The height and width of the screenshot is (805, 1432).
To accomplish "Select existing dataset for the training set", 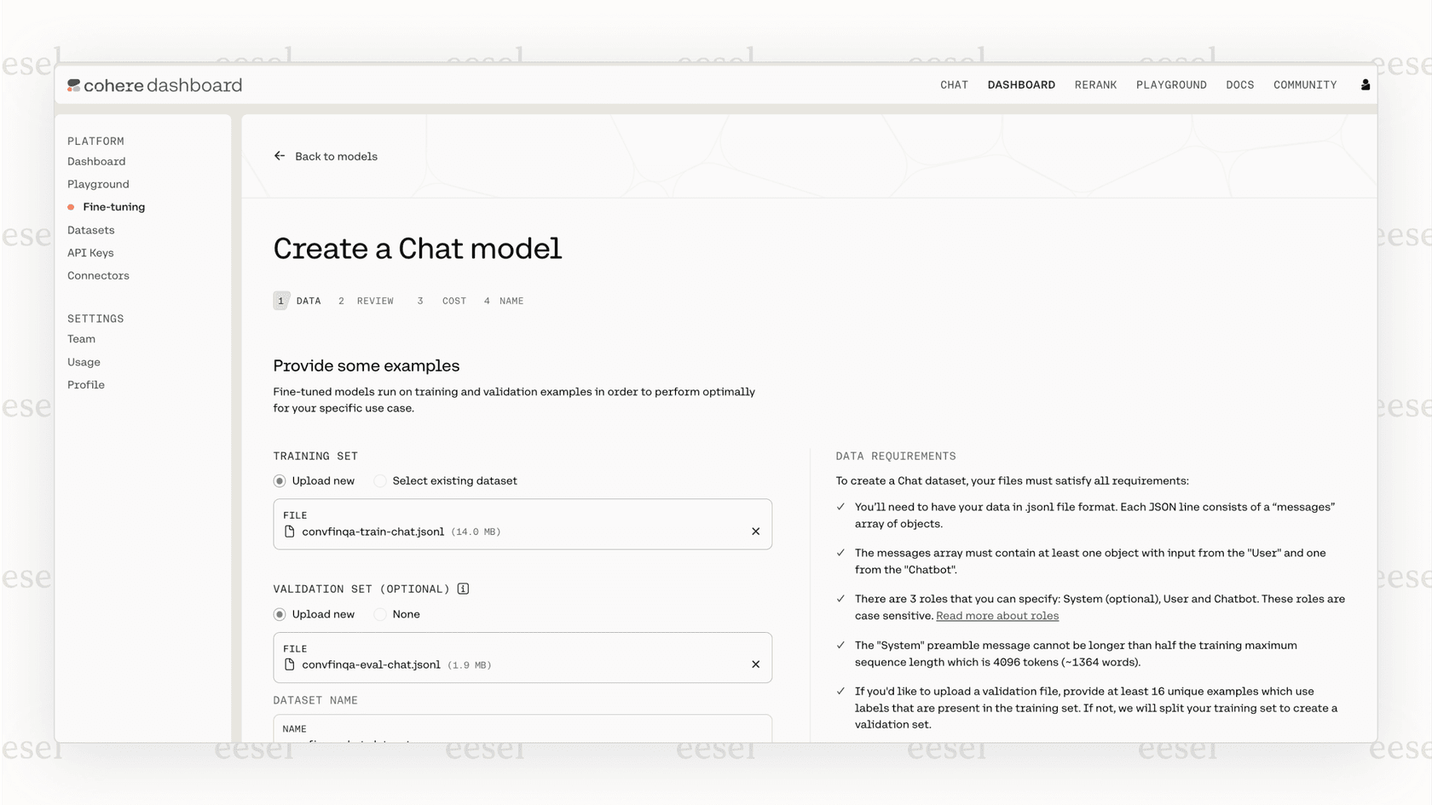I will click(x=379, y=480).
